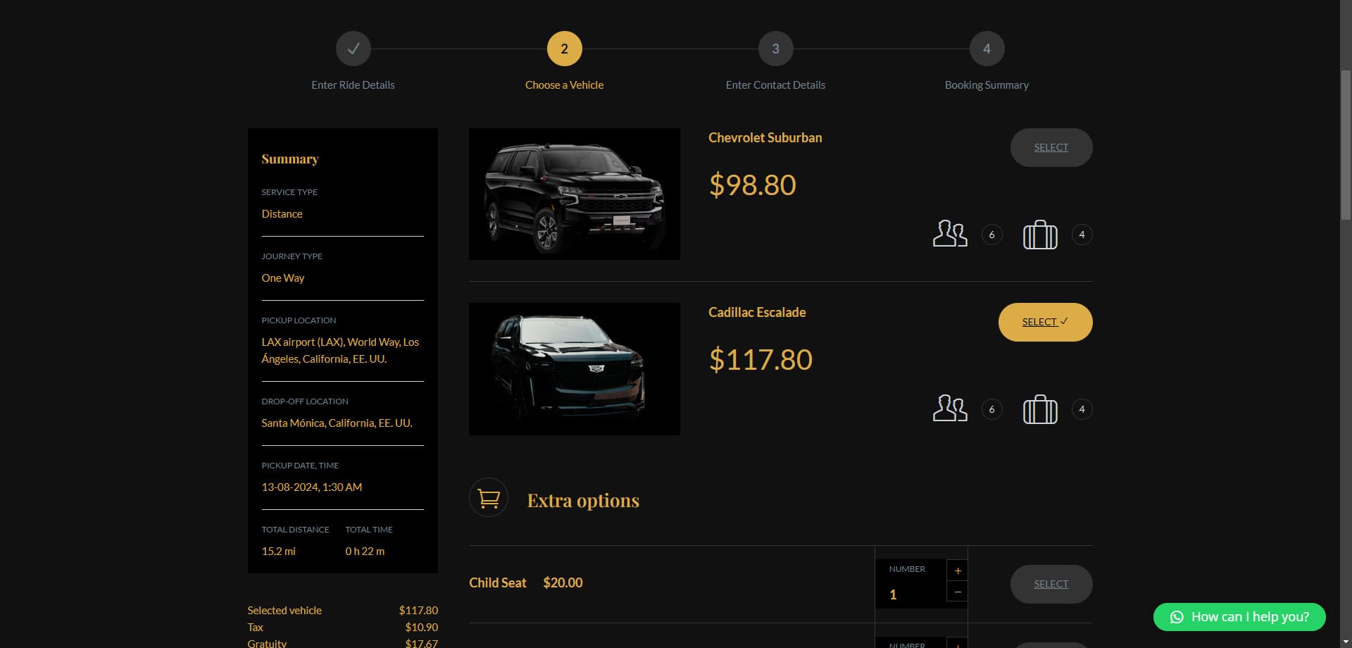Open the Cadillac Escalade photo
This screenshot has height=648, width=1352.
click(575, 369)
